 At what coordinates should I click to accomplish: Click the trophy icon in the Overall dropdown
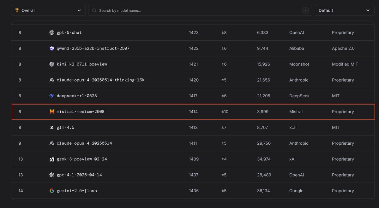[17, 10]
